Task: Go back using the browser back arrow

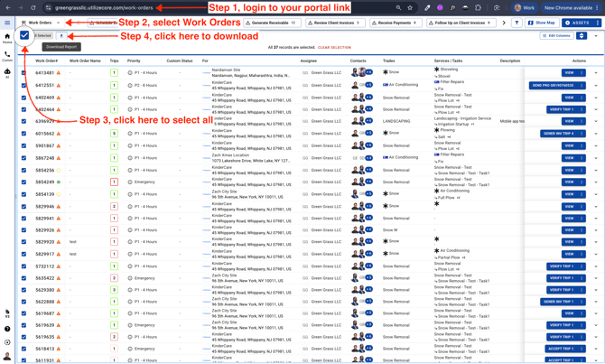Action: tap(8, 8)
